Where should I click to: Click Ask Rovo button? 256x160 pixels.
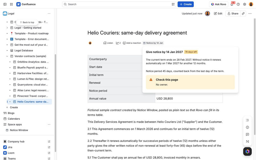(x=219, y=4)
